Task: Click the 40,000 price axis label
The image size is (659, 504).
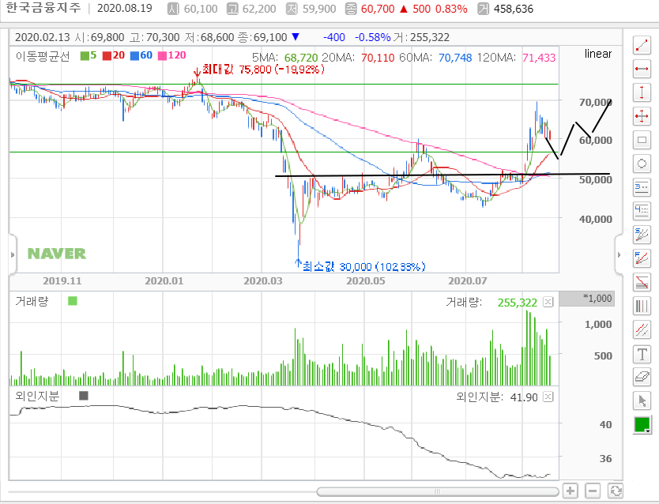Action: pos(596,220)
